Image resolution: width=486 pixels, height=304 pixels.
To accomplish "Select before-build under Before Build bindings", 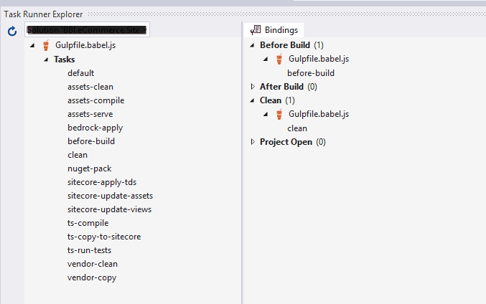I will click(311, 73).
